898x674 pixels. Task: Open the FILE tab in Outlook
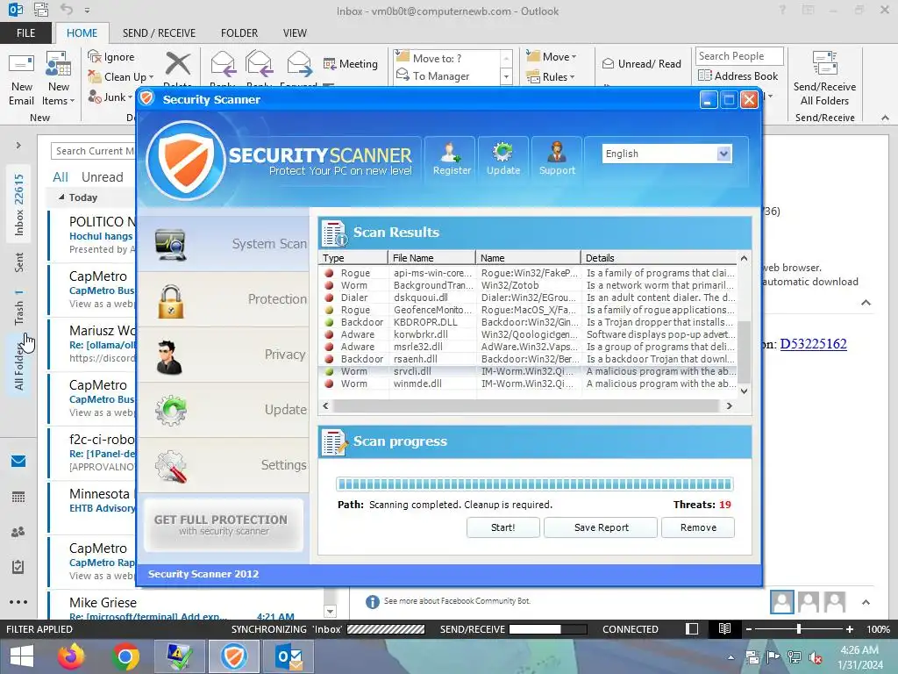[x=25, y=32]
